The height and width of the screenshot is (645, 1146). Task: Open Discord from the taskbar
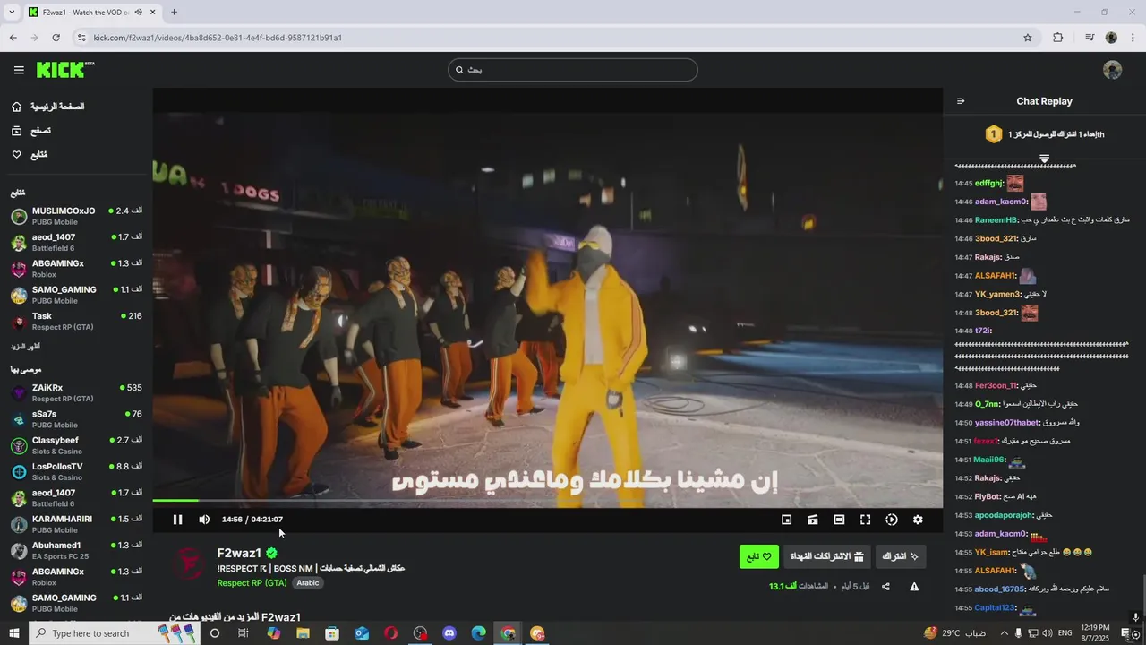449,633
